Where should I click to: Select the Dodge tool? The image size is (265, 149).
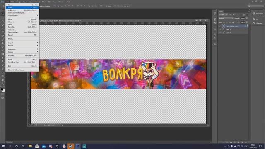[2, 61]
